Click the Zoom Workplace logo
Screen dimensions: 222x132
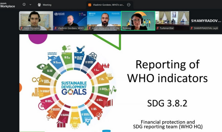pos(8,5)
